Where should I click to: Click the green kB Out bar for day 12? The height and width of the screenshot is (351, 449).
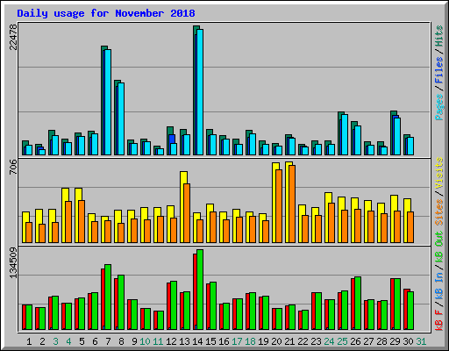(x=174, y=305)
